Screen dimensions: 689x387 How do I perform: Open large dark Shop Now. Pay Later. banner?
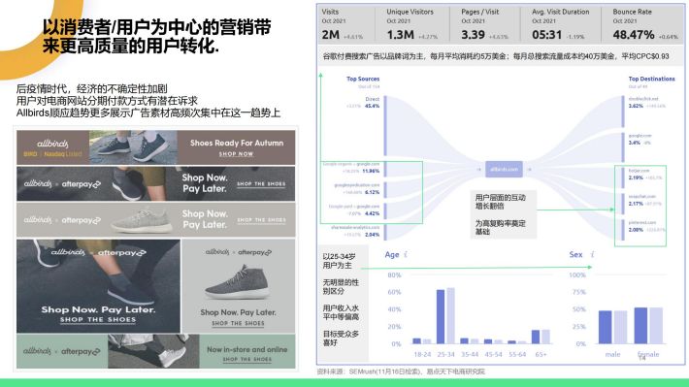pos(98,286)
